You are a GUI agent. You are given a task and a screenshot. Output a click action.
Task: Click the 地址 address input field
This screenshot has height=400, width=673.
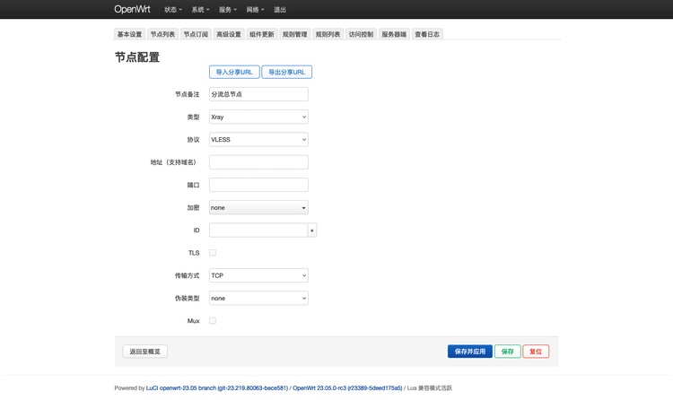point(258,162)
